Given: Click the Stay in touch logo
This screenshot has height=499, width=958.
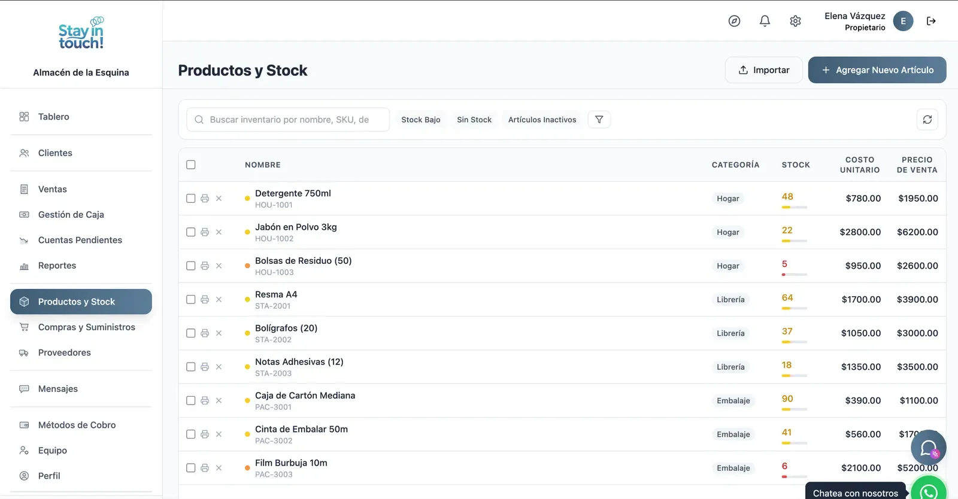Looking at the screenshot, I should (81, 34).
